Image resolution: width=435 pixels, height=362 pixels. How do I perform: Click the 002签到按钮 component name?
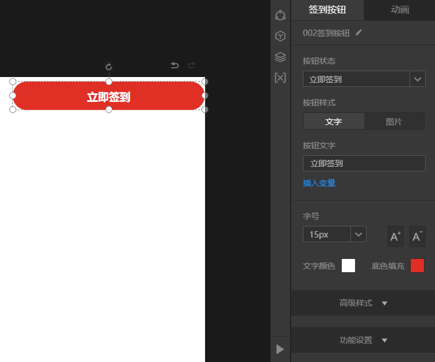pyautogui.click(x=326, y=33)
